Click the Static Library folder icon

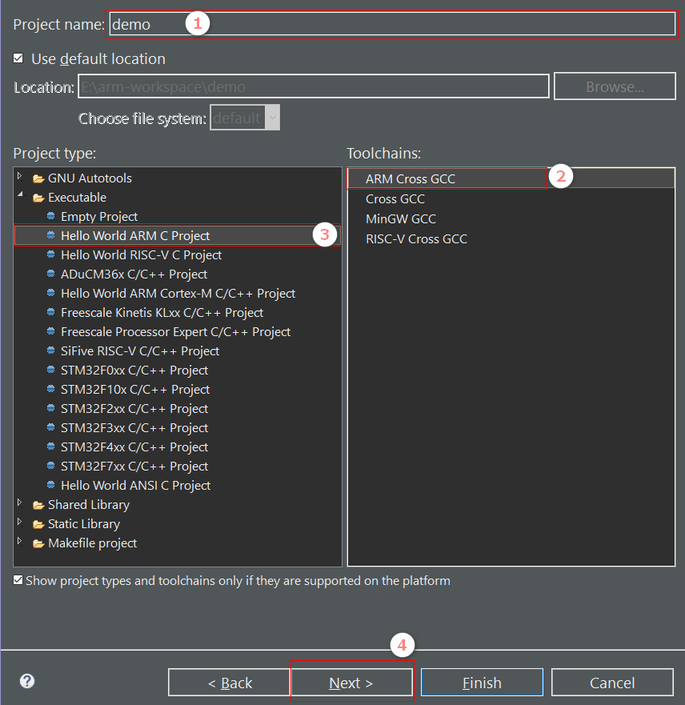coord(38,525)
